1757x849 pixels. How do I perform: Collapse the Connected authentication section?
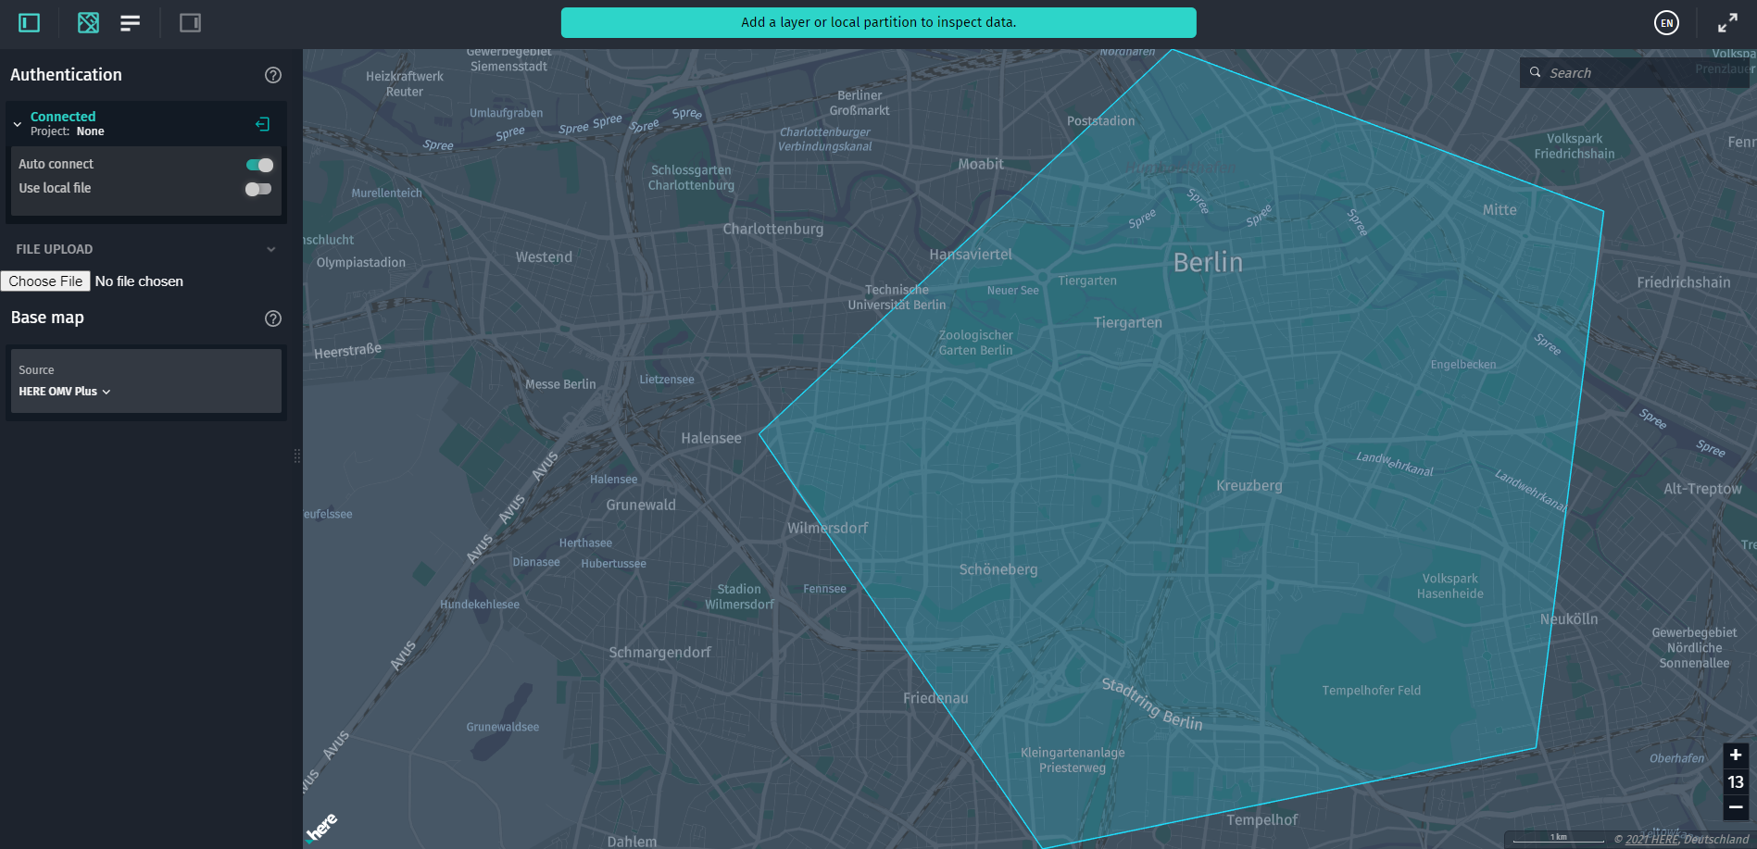pos(17,122)
